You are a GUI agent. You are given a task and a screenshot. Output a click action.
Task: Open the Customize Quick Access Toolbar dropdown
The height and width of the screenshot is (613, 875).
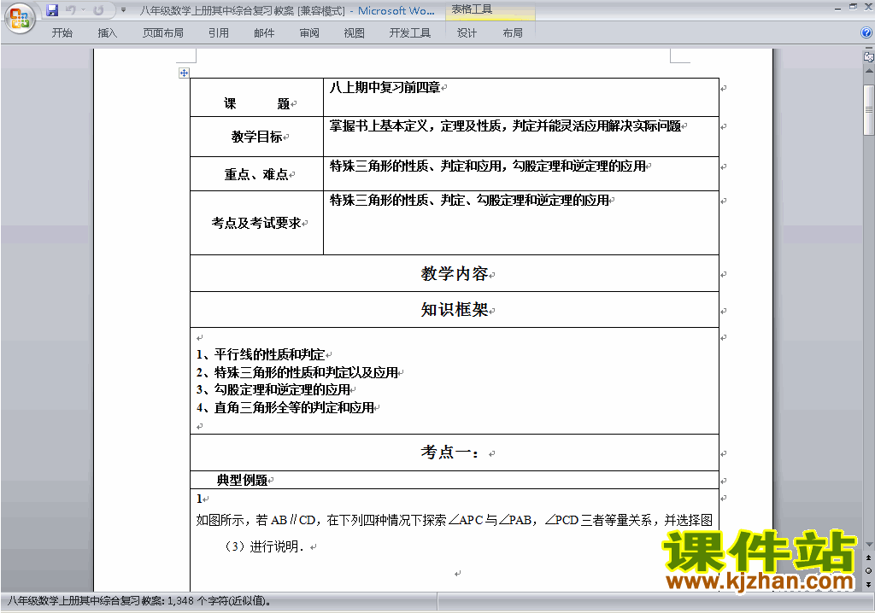[x=123, y=10]
